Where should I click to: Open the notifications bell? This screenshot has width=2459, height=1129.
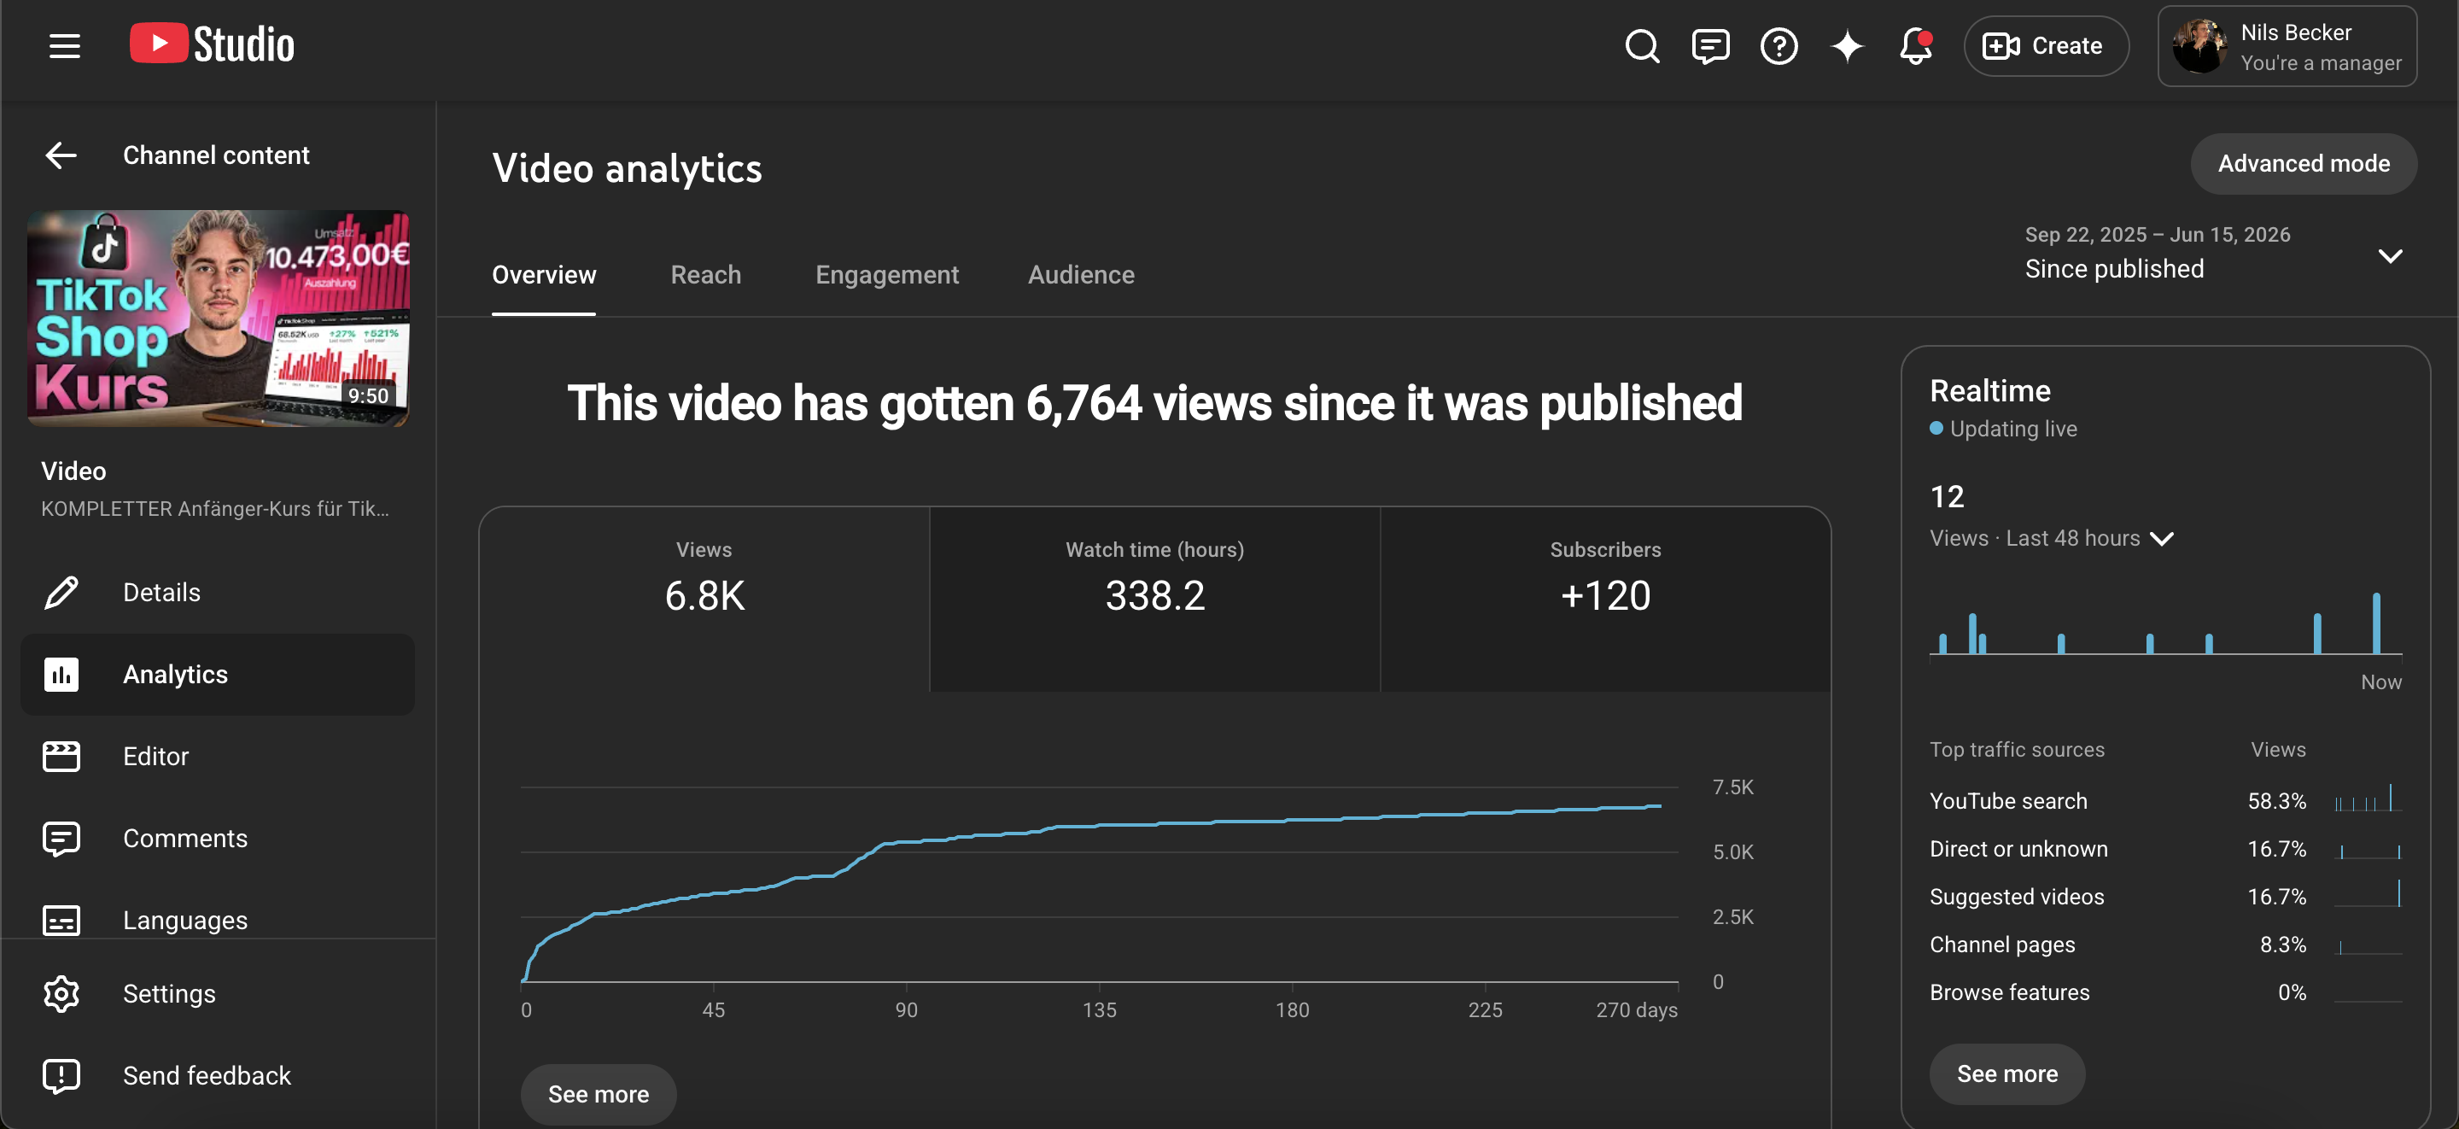click(x=1915, y=46)
